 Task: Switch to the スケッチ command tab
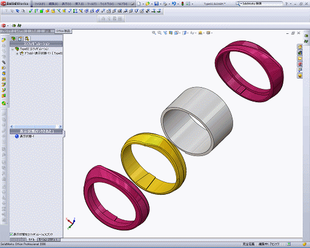34,31
